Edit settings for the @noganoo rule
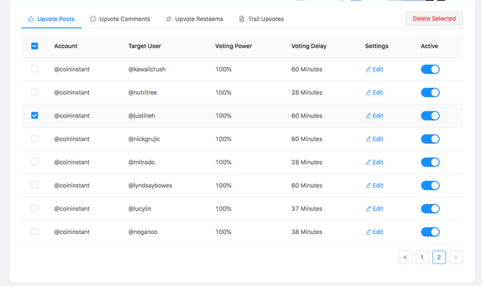This screenshot has width=482, height=286. tap(374, 232)
